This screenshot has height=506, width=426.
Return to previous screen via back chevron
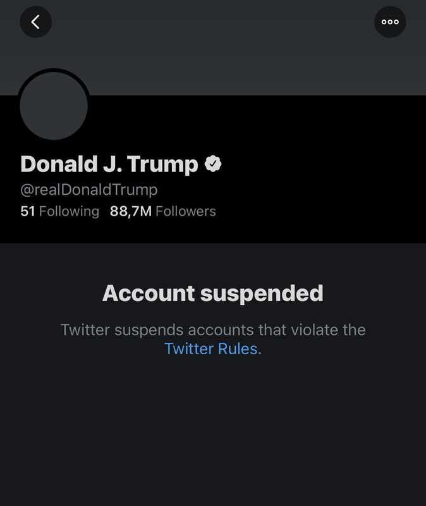point(36,22)
